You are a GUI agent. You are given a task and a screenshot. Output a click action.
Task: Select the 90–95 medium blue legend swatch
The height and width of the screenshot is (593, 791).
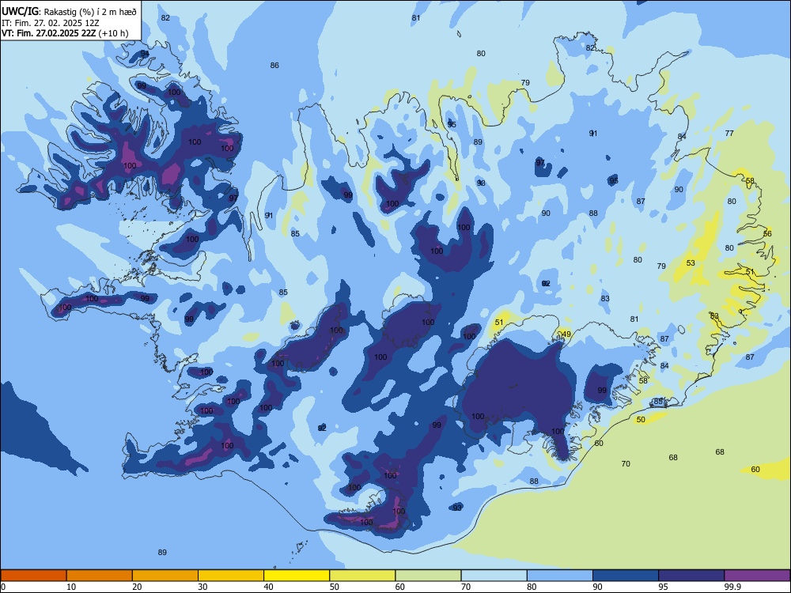click(x=626, y=576)
